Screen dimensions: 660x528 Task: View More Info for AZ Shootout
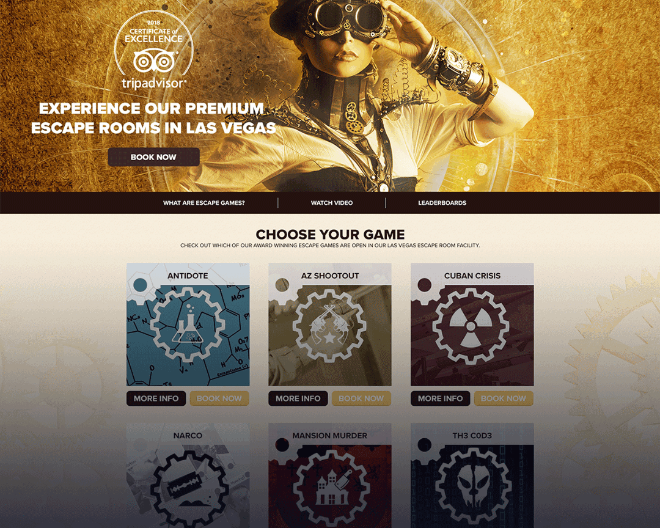pos(298,399)
